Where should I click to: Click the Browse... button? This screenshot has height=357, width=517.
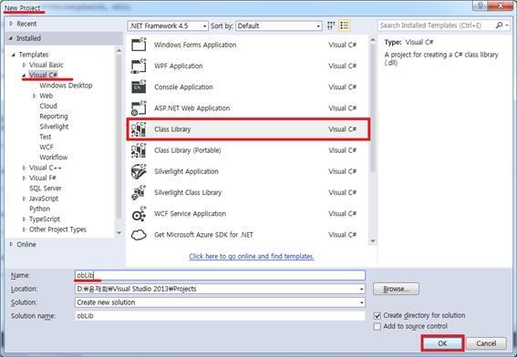click(x=396, y=289)
